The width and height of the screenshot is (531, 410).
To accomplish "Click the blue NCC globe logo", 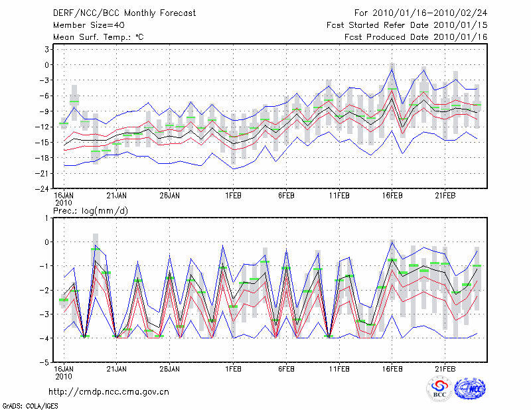I will coord(469,389).
